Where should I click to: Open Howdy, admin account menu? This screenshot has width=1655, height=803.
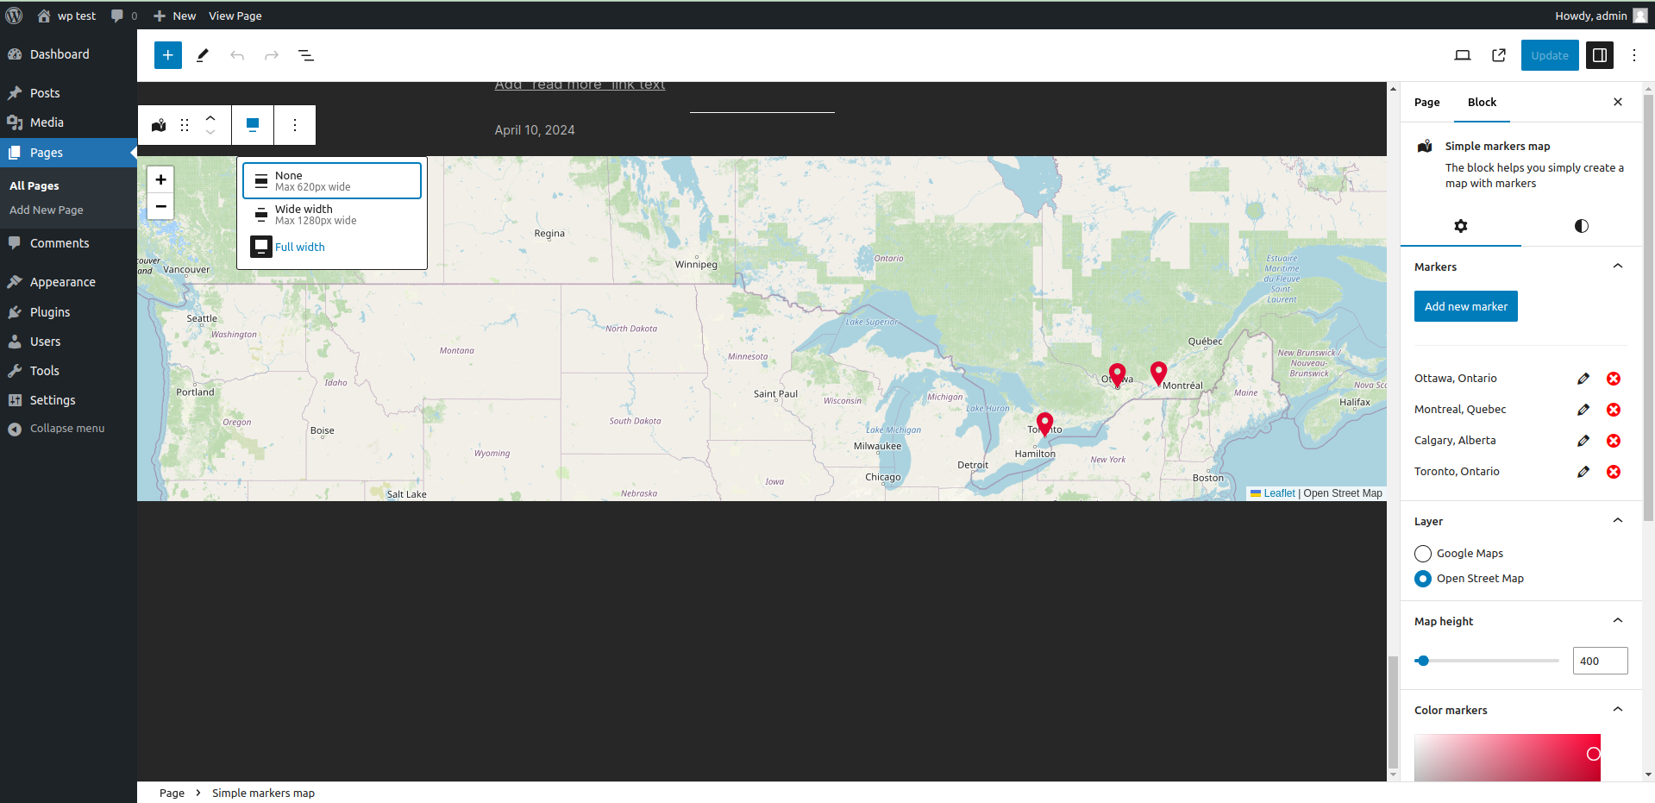coord(1601,16)
